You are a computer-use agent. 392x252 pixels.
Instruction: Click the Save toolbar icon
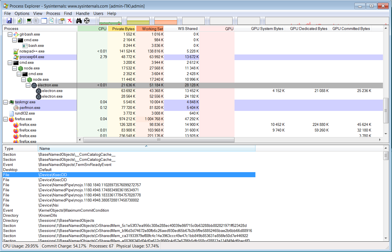[9, 21]
